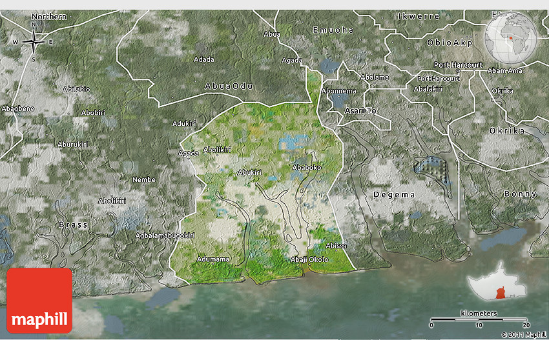Click the Agbalamabugokiri town label
549x340 pixels.
point(165,235)
